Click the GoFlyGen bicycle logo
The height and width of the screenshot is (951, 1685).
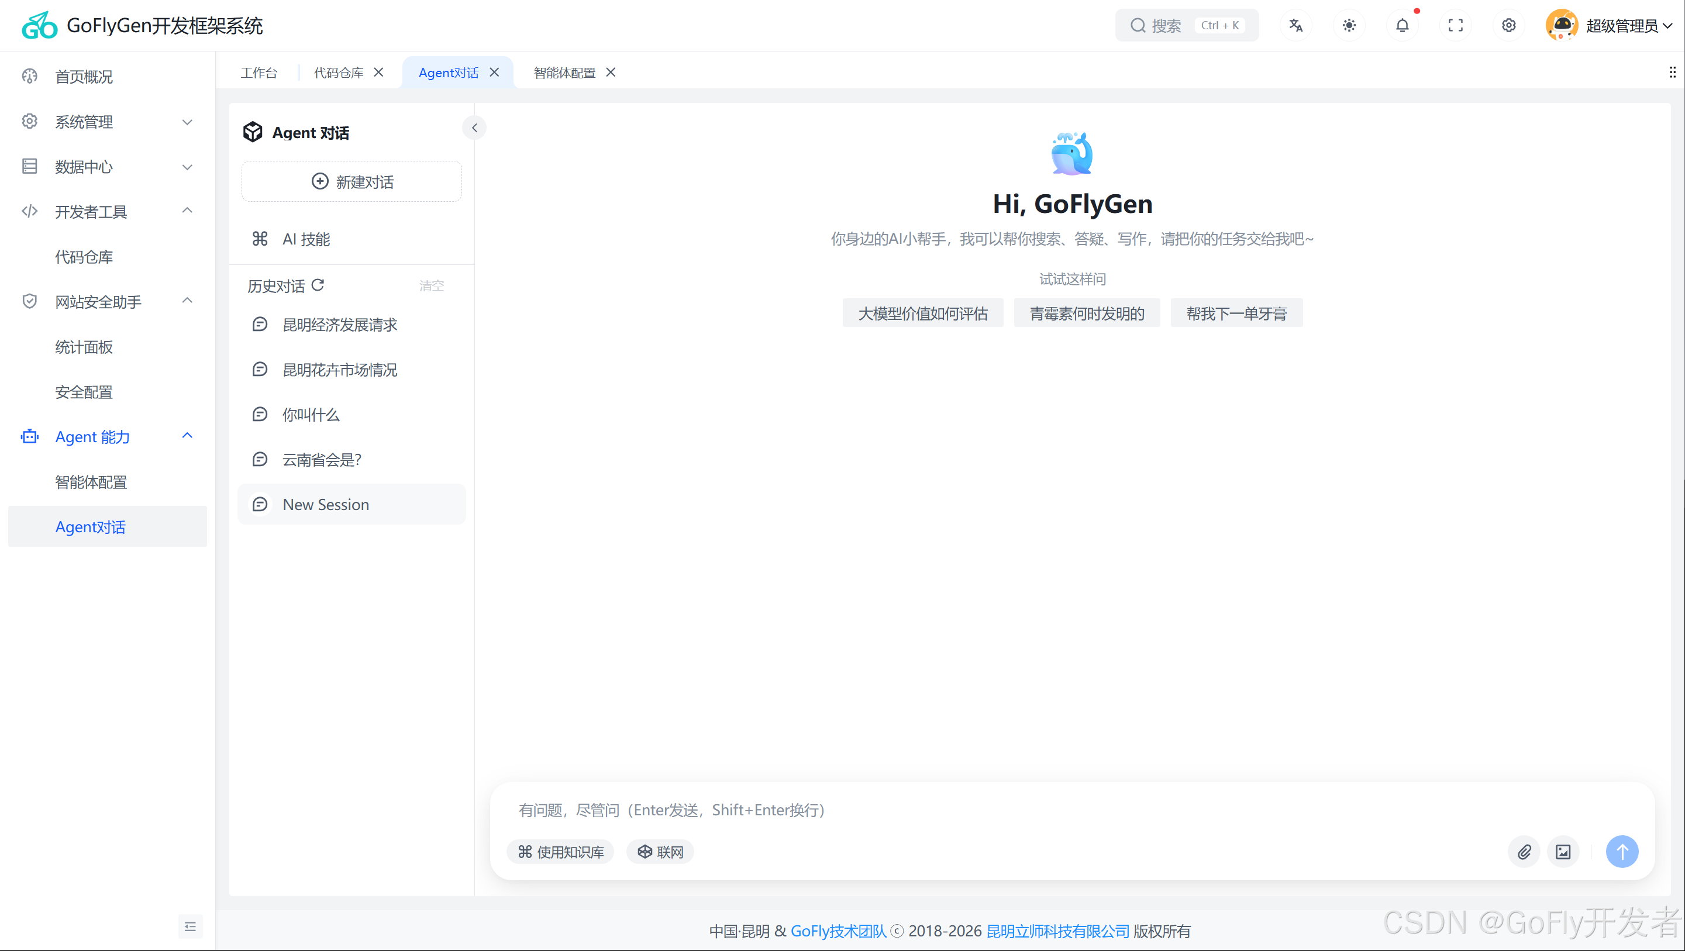[x=39, y=26]
